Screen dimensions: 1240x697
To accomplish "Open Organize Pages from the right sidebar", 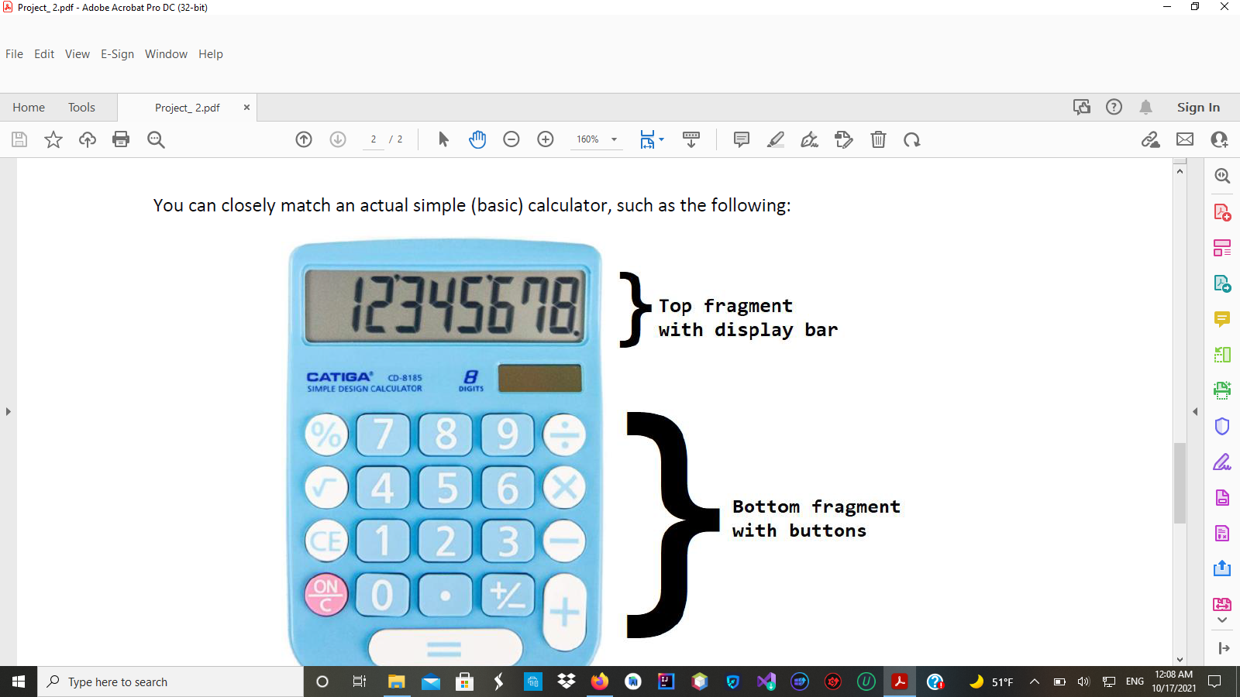I will (x=1221, y=248).
